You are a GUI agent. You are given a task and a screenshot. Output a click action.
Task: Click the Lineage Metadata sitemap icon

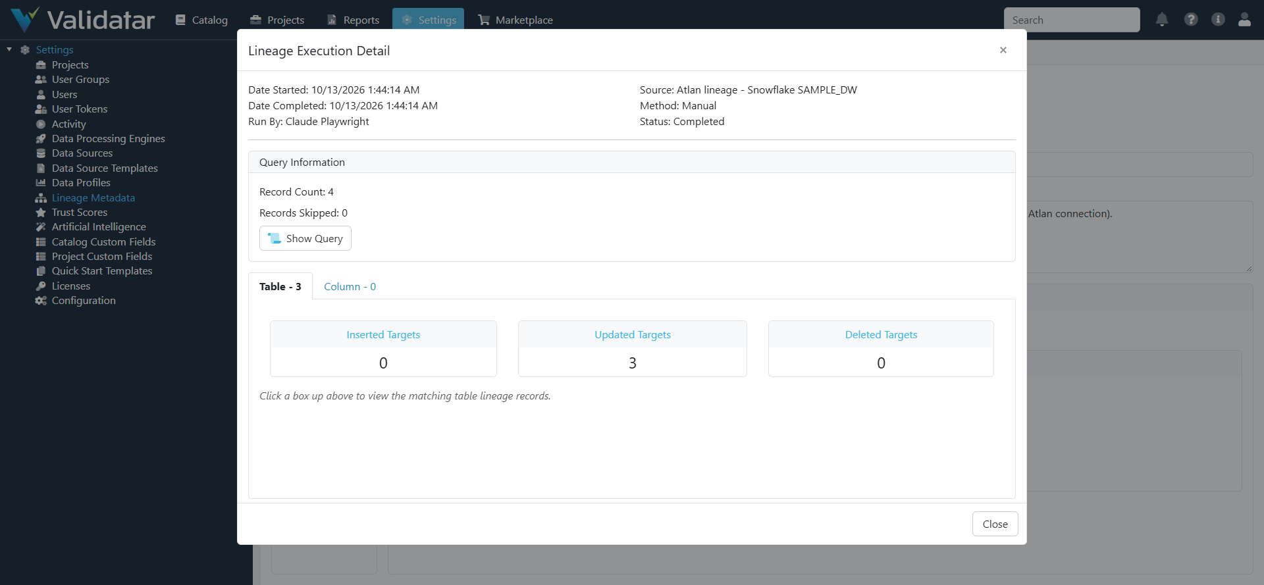(41, 198)
